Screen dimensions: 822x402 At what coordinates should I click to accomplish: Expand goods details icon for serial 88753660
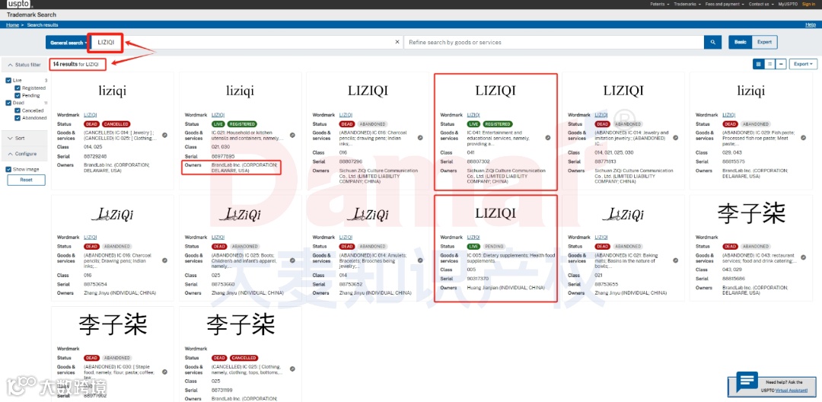tap(292, 260)
